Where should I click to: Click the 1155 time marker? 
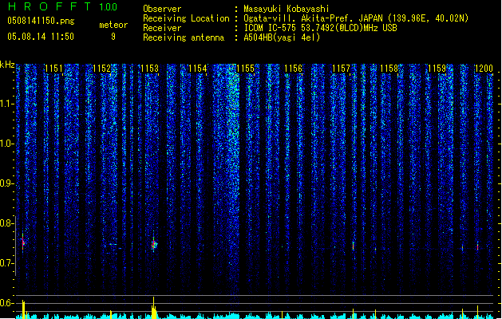click(245, 69)
